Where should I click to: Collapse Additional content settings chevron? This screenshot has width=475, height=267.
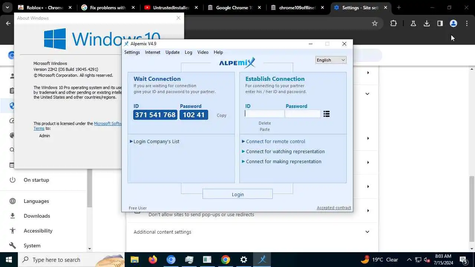click(367, 232)
